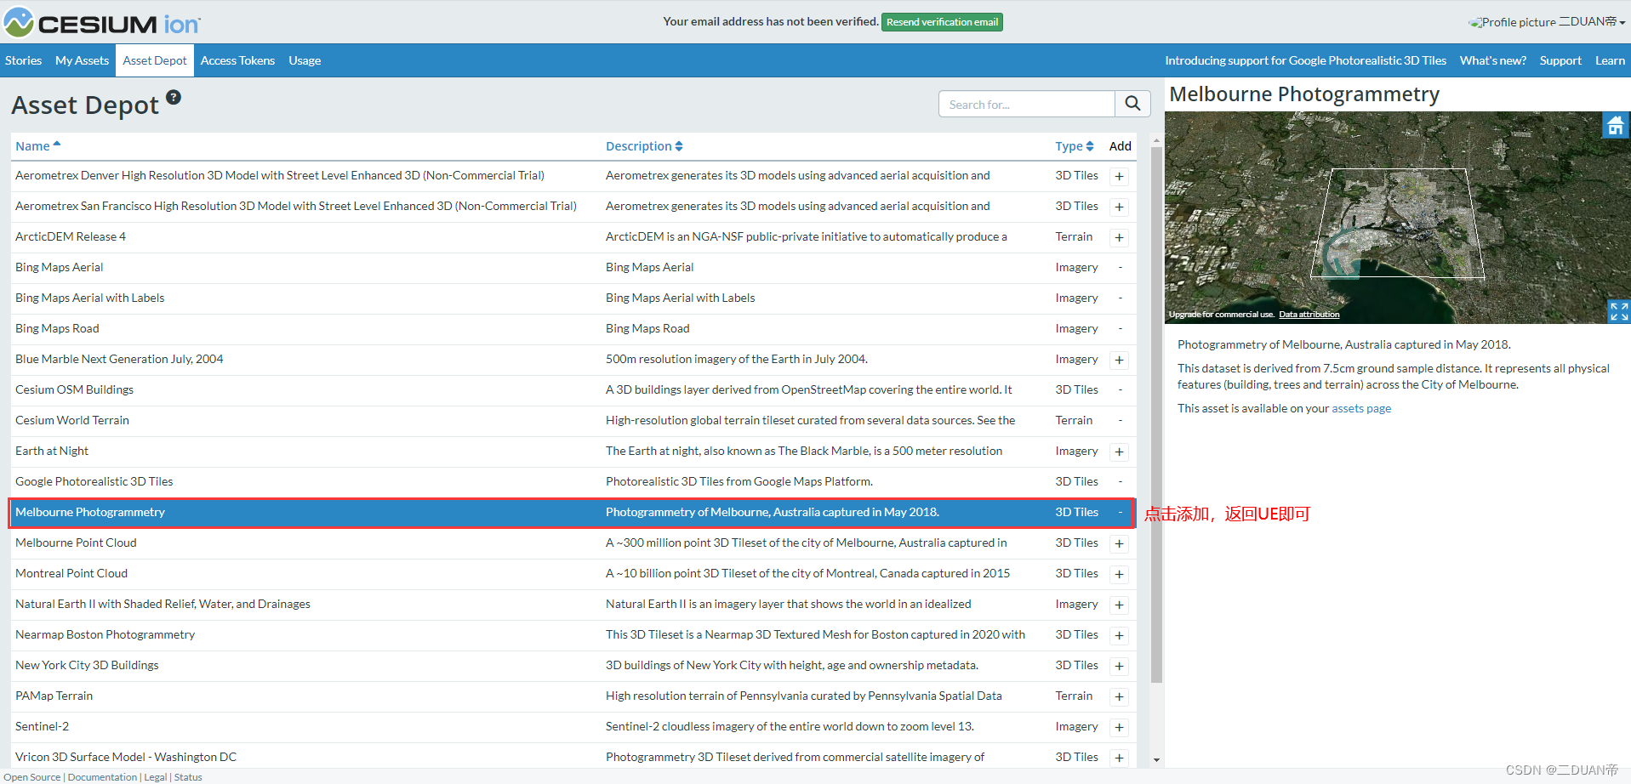Click Resend verification email button

(943, 22)
